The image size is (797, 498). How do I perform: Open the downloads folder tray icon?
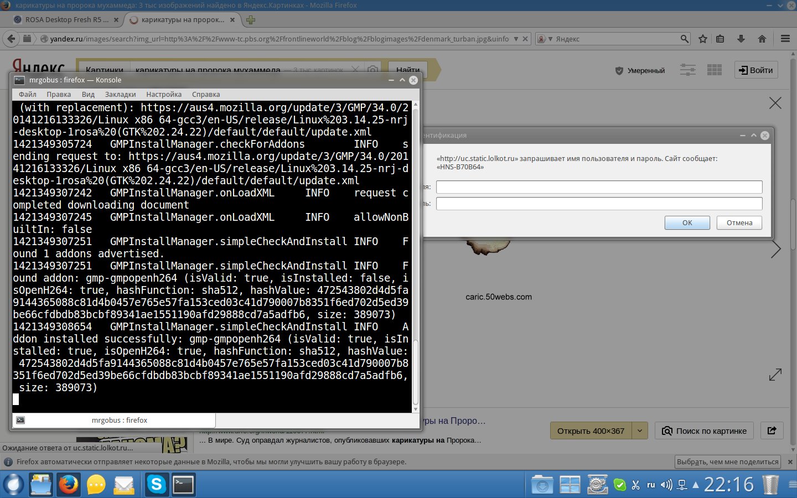[542, 485]
